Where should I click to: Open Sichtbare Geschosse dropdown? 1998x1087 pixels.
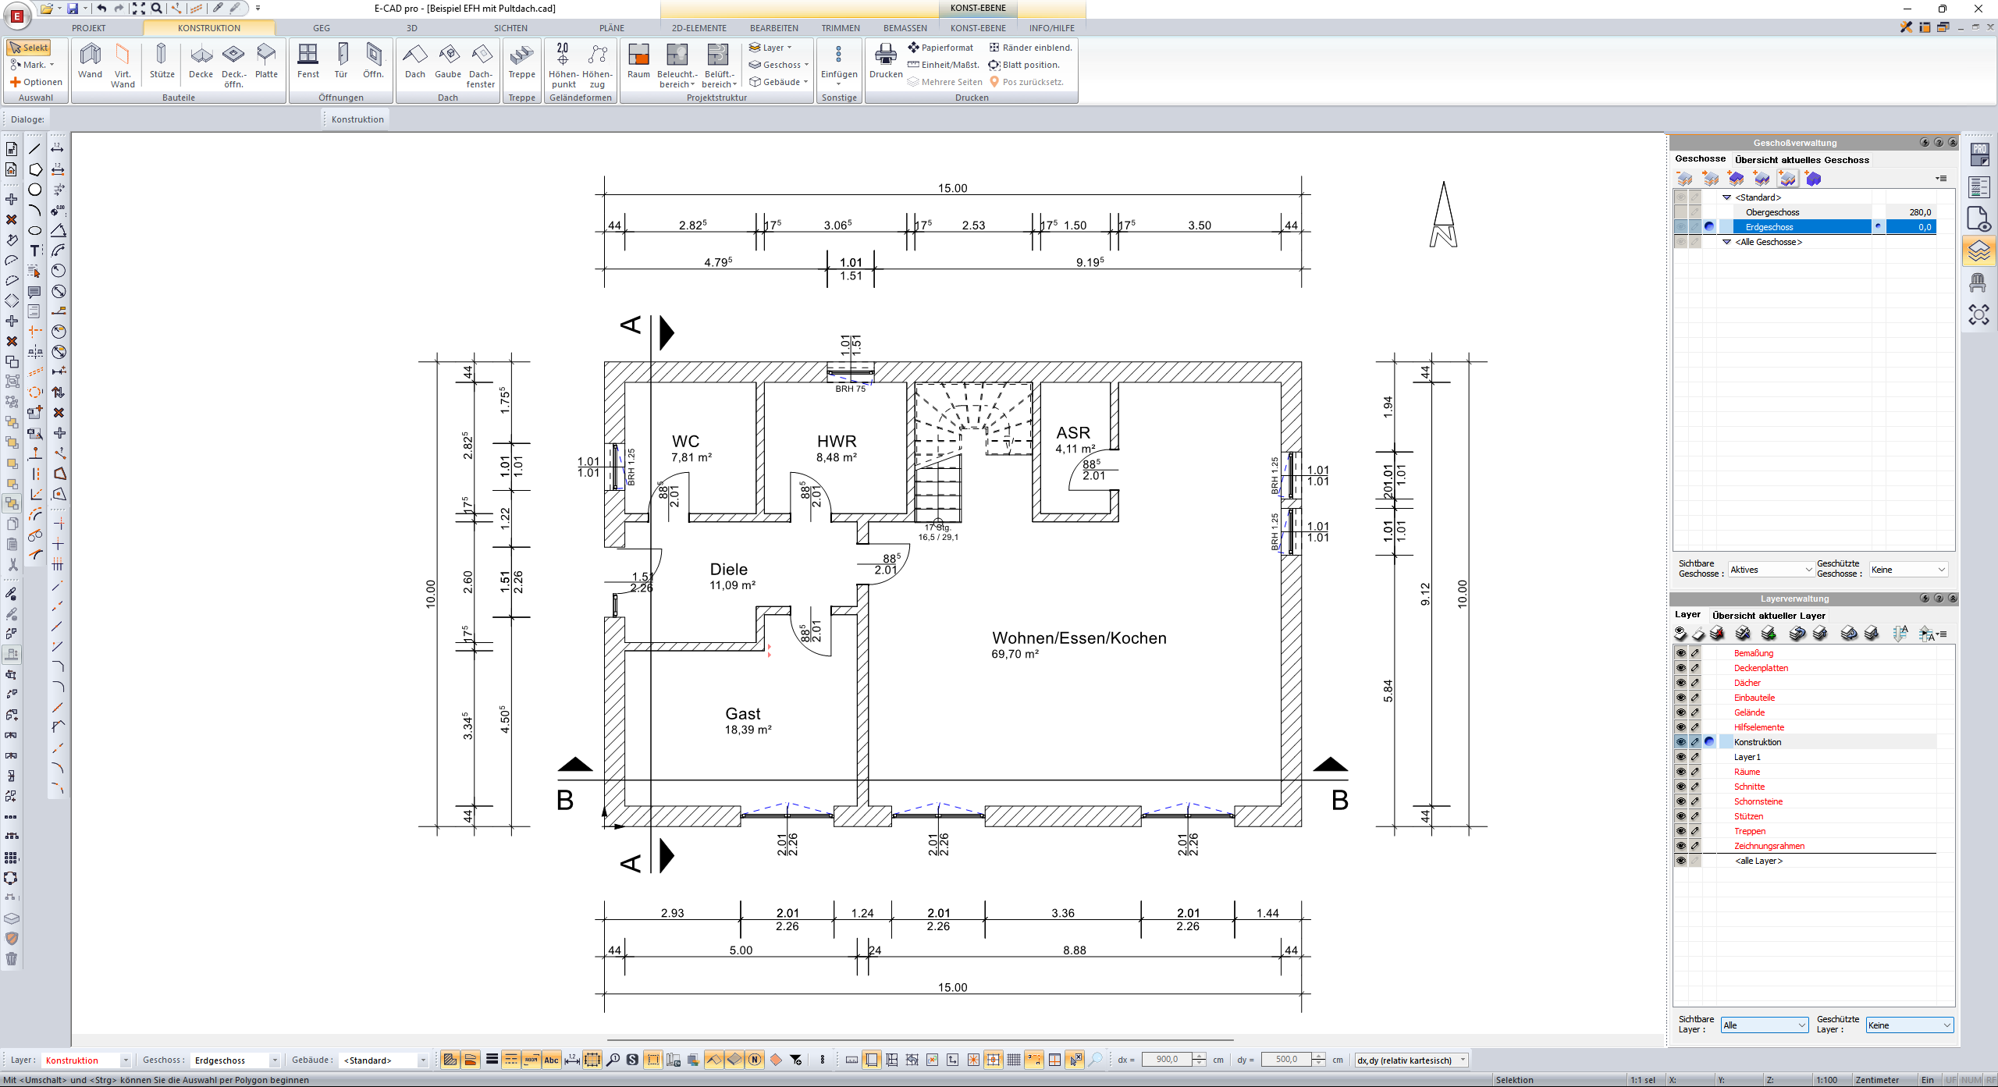coord(1770,570)
